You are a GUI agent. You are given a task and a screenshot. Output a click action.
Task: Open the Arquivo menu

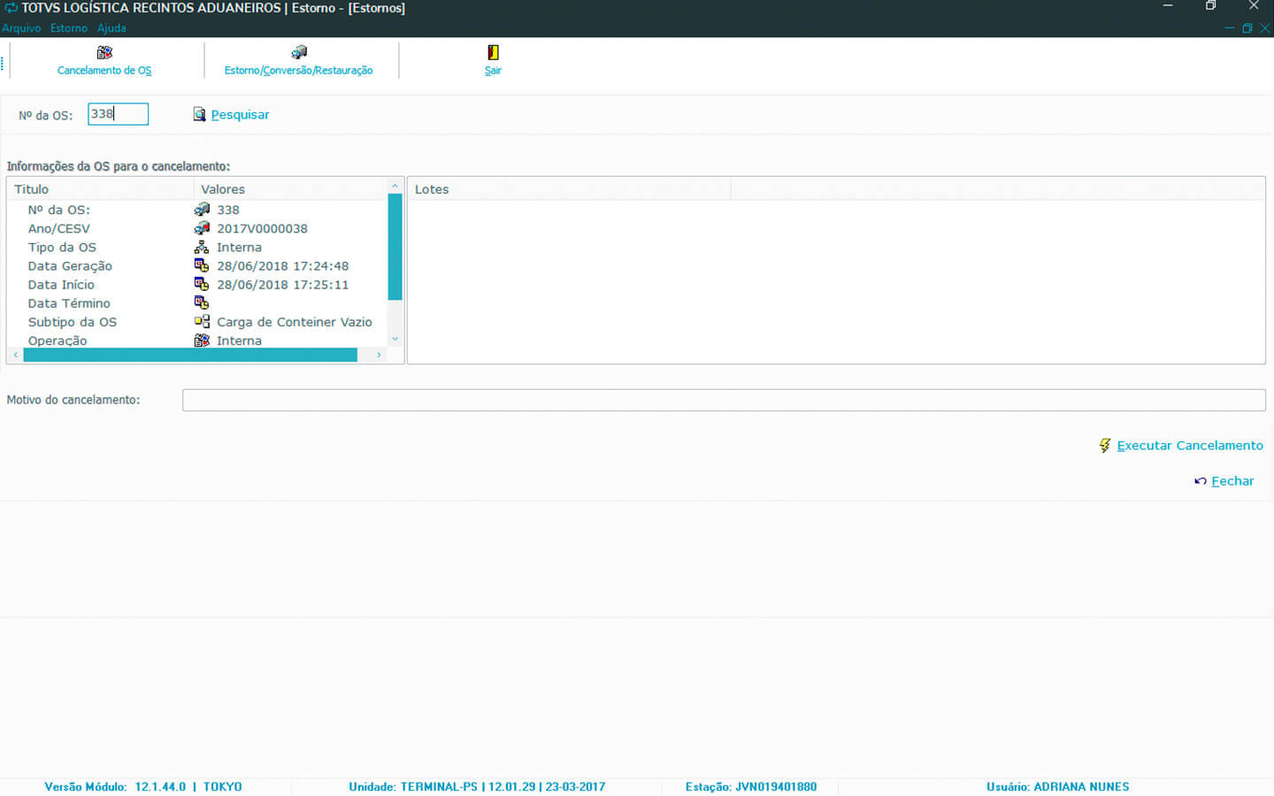(21, 28)
